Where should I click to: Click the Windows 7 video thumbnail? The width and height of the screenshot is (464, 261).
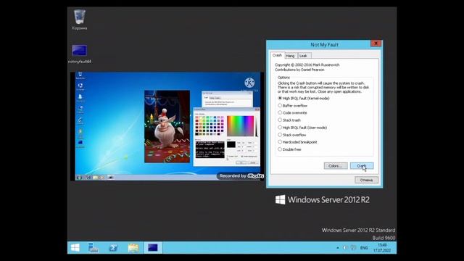pos(167,126)
